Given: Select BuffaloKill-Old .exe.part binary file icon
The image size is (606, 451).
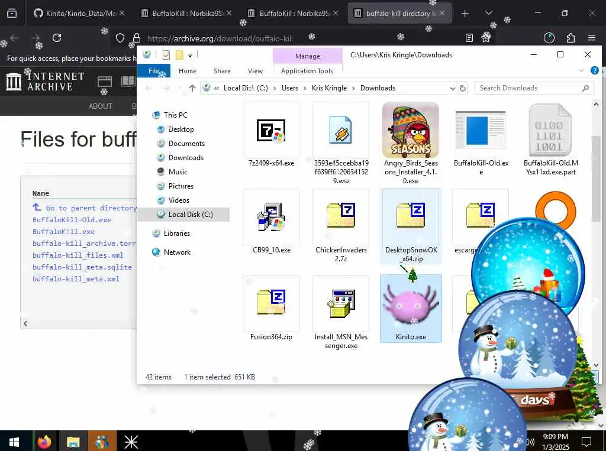Looking at the screenshot, I should tap(550, 130).
